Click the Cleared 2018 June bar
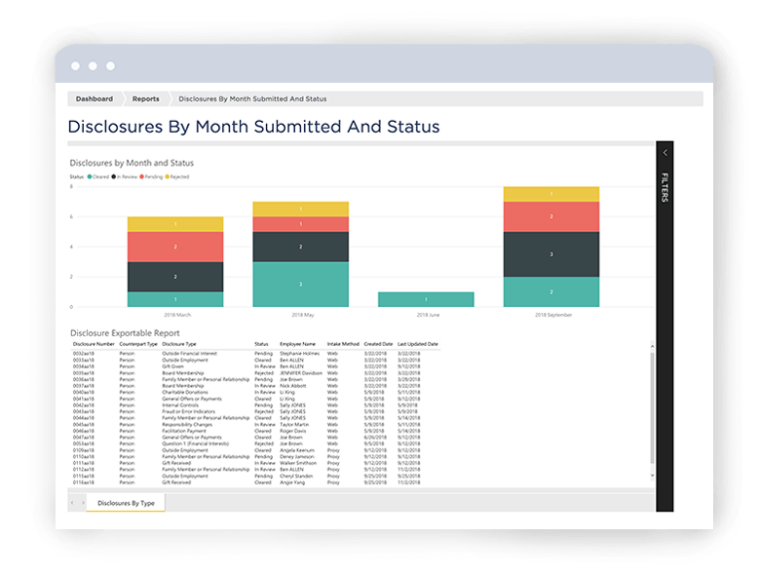 tap(426, 299)
